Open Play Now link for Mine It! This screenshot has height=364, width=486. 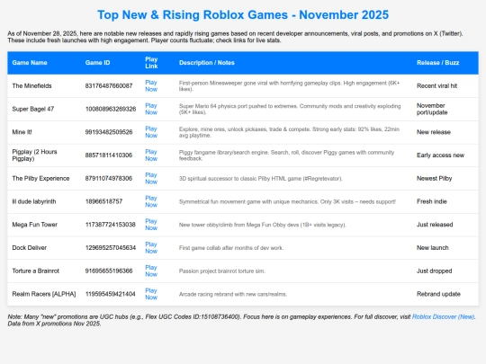tap(151, 132)
